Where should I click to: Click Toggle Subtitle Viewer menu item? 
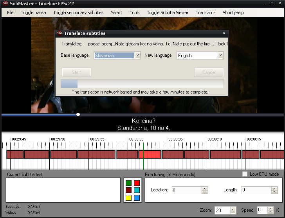pos(168,13)
